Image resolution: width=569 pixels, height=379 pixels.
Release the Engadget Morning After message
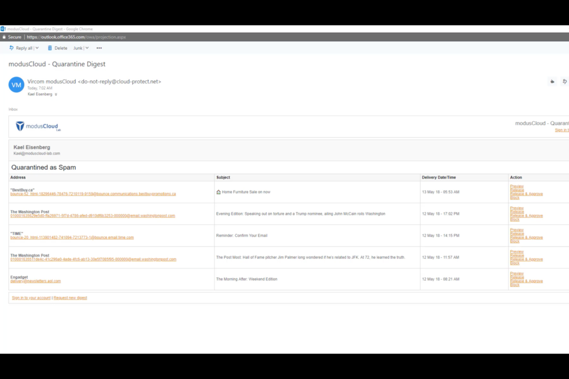click(x=517, y=277)
